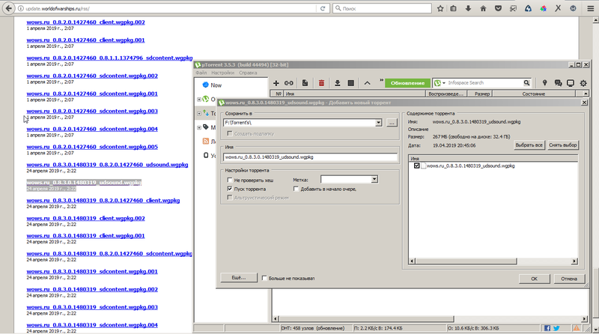This screenshot has height=334, width=599.
Task: Click 'Выбрать все' button
Action: point(529,145)
